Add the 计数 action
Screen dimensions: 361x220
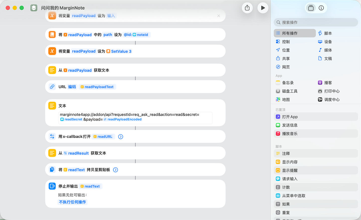316,187
